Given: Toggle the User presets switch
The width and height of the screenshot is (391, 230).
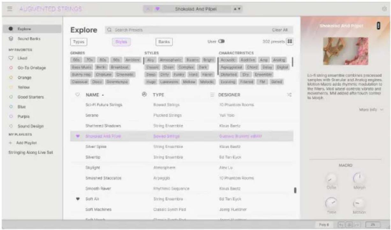Looking at the screenshot, I should tap(221, 41).
